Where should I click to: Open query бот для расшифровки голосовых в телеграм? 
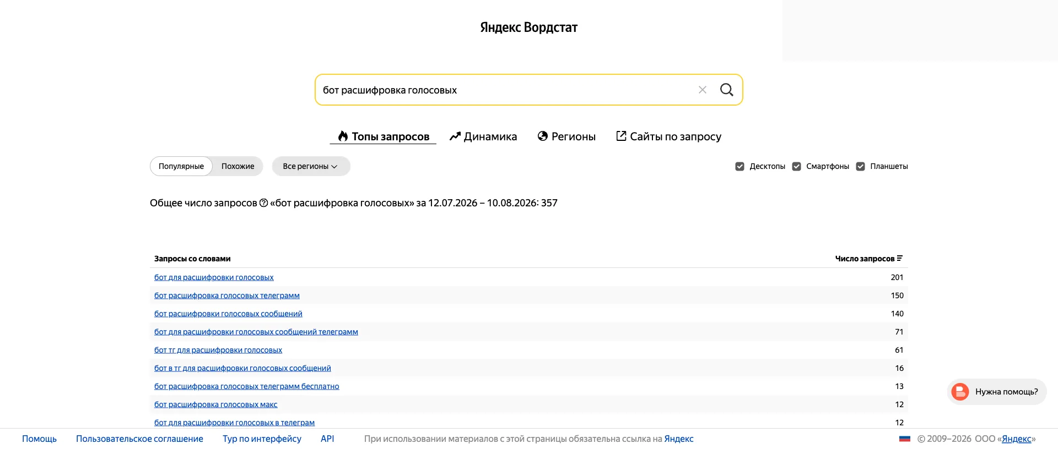pos(234,423)
